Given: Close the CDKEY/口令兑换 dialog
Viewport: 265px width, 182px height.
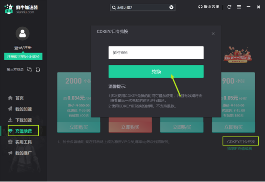Looking at the screenshot, I should click(213, 33).
